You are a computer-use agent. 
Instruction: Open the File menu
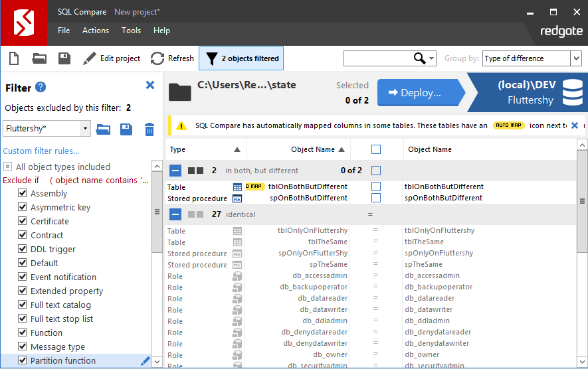point(64,31)
